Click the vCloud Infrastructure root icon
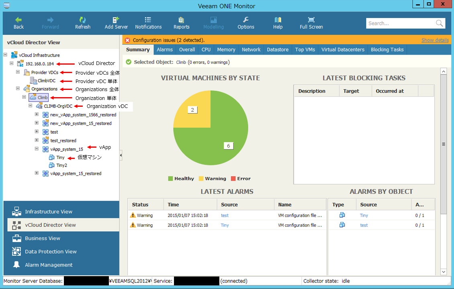Image resolution: width=454 pixels, height=289 pixels. click(x=14, y=55)
